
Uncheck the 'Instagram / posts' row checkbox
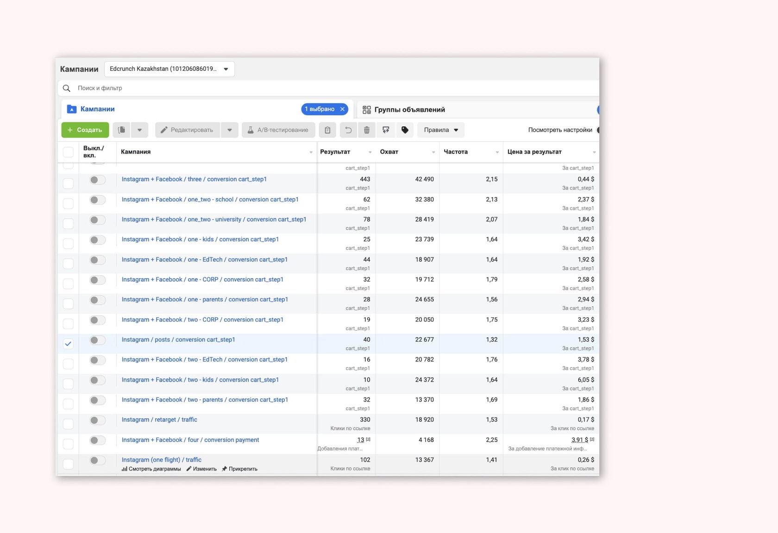click(x=68, y=344)
